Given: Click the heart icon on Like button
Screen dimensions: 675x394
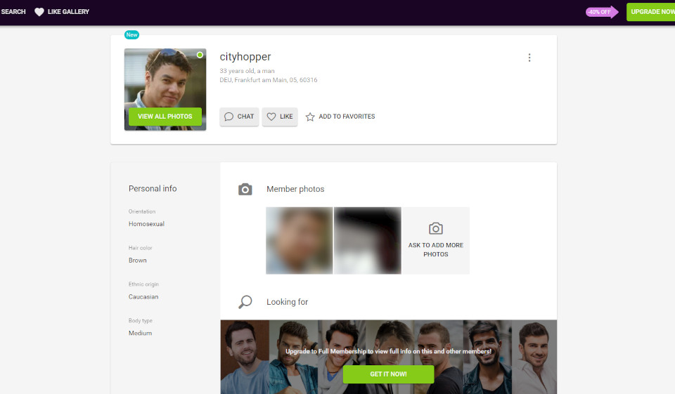Looking at the screenshot, I should point(271,117).
